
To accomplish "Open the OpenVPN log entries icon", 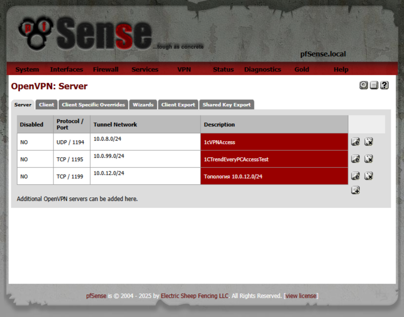I will pyautogui.click(x=374, y=85).
